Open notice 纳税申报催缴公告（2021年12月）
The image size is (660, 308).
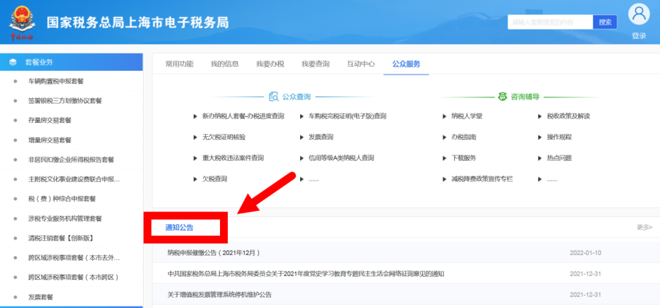[x=213, y=253]
